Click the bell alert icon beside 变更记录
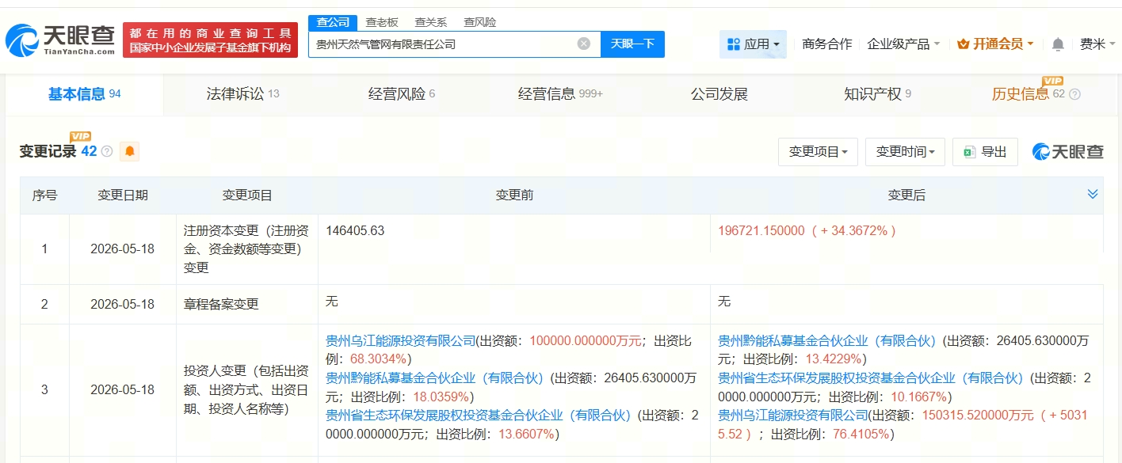The width and height of the screenshot is (1122, 463). tap(129, 151)
